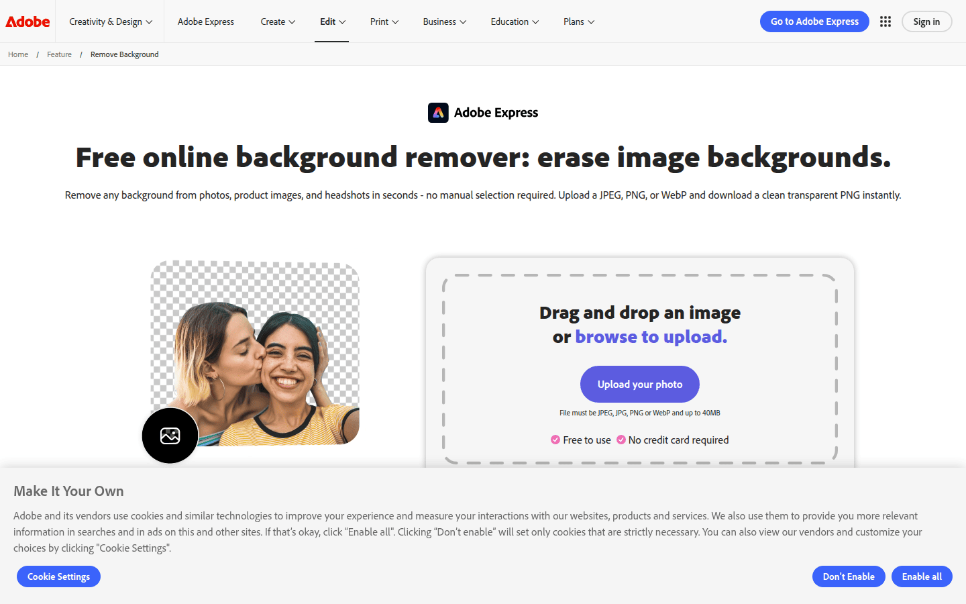Choose Don't Enable cookies

click(849, 576)
